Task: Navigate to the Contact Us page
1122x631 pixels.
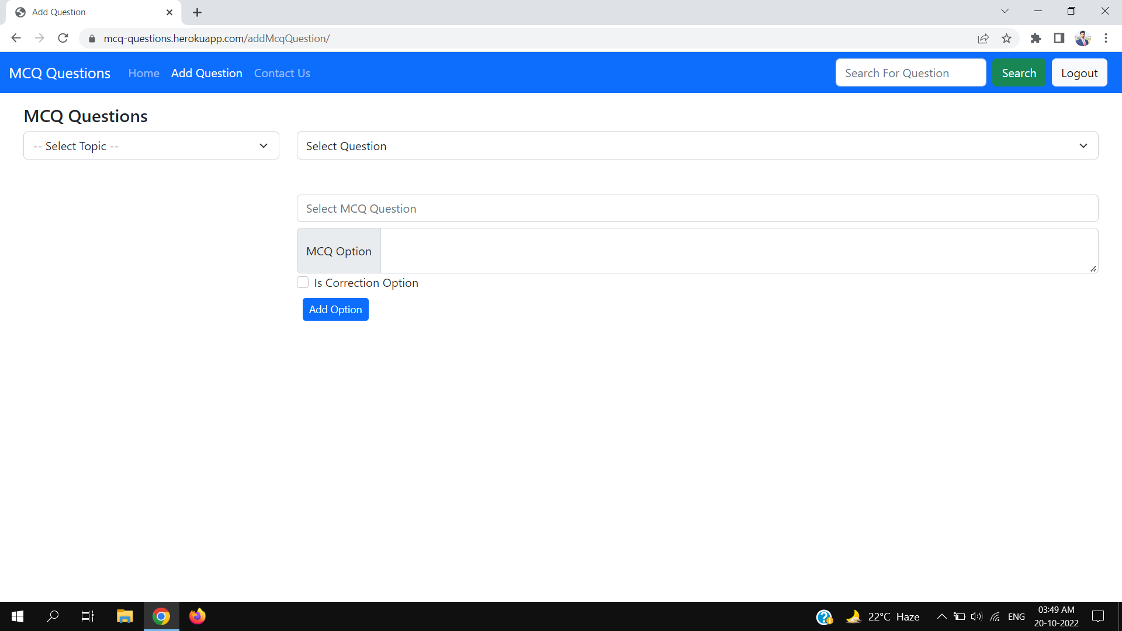Action: coord(282,72)
